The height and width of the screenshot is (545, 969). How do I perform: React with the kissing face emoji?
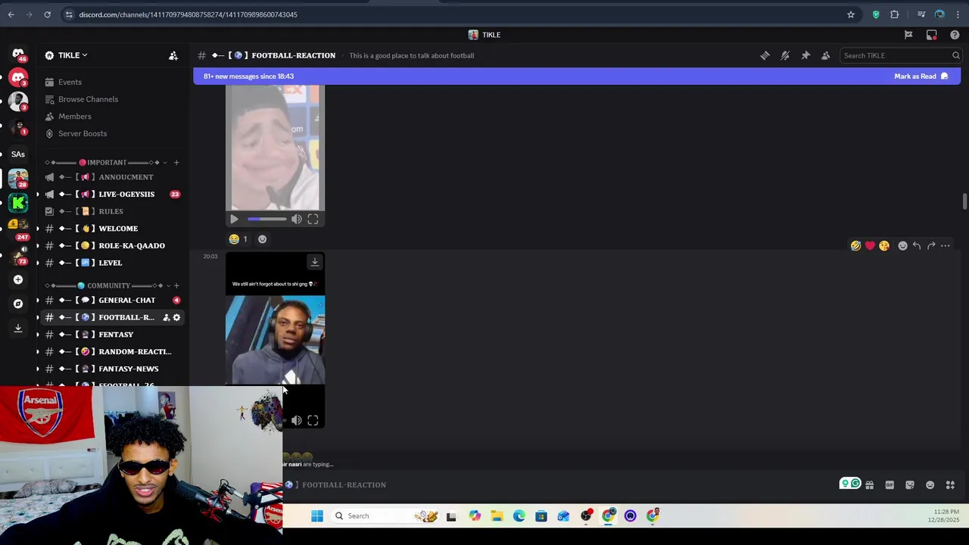[x=884, y=246]
